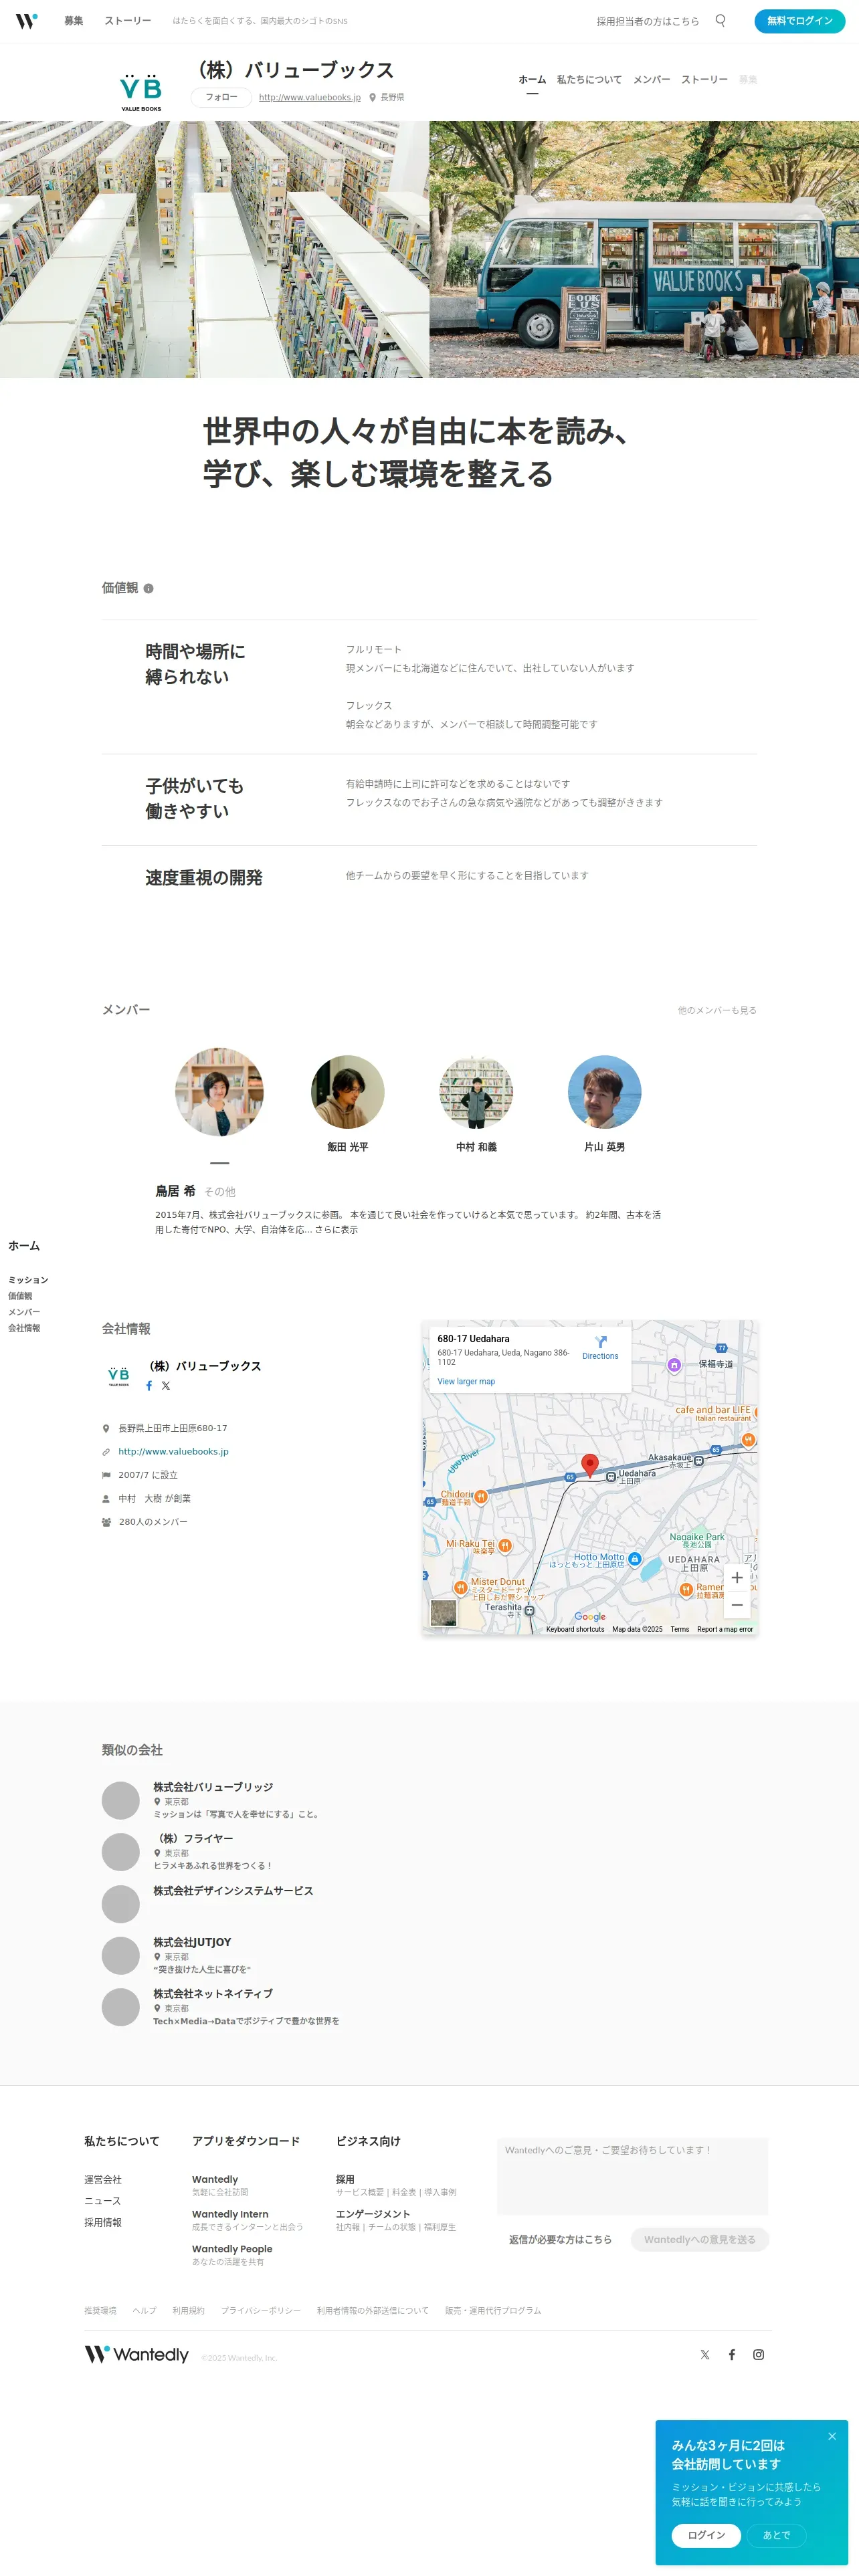
Task: Select 飯田 光平 member avatar
Action: click(x=348, y=1092)
